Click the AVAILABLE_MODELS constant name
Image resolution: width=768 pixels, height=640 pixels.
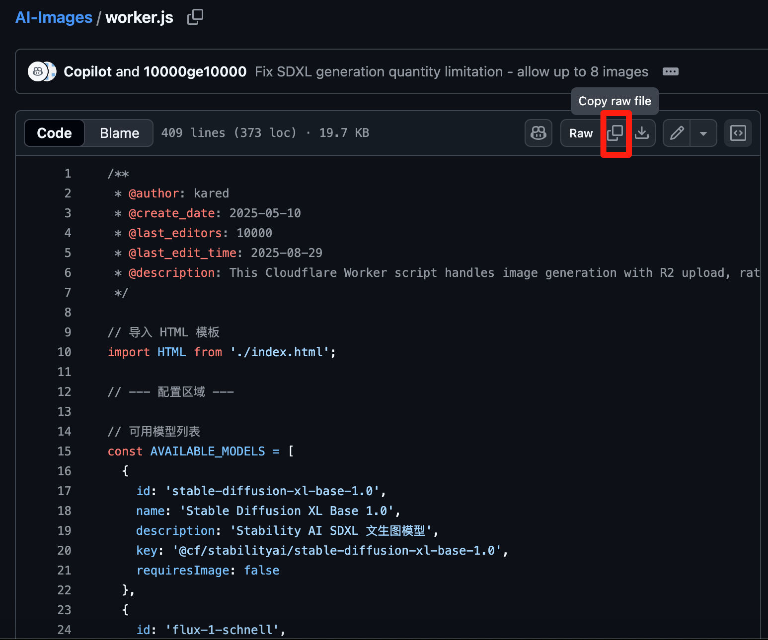[x=208, y=451]
